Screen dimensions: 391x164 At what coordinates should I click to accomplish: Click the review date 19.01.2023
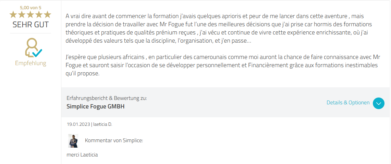[x=78, y=124]
